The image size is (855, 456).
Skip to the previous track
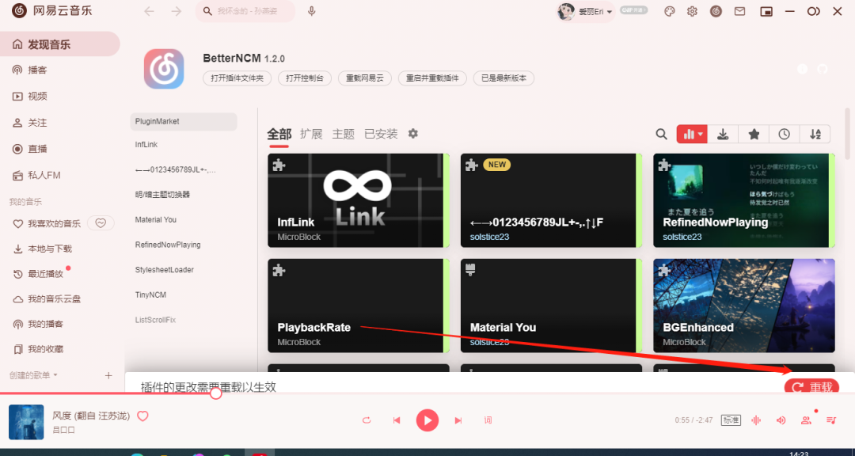(x=397, y=420)
